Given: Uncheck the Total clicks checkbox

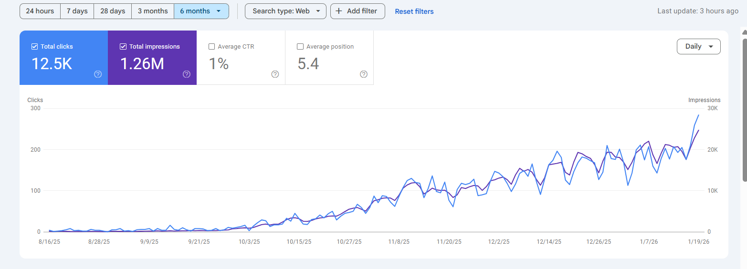Looking at the screenshot, I should [x=34, y=47].
